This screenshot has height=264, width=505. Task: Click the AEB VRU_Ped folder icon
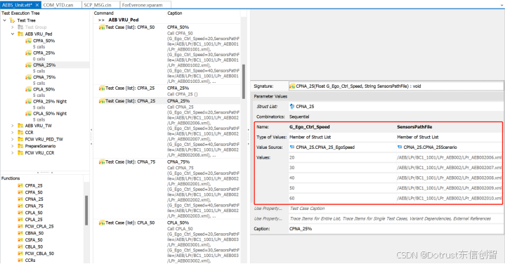click(20, 34)
